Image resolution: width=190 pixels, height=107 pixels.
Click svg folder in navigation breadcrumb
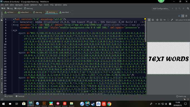tap(10, 8)
